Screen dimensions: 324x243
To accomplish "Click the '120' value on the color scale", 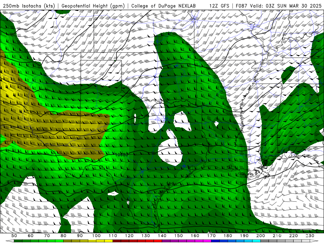I will coord(129,236).
